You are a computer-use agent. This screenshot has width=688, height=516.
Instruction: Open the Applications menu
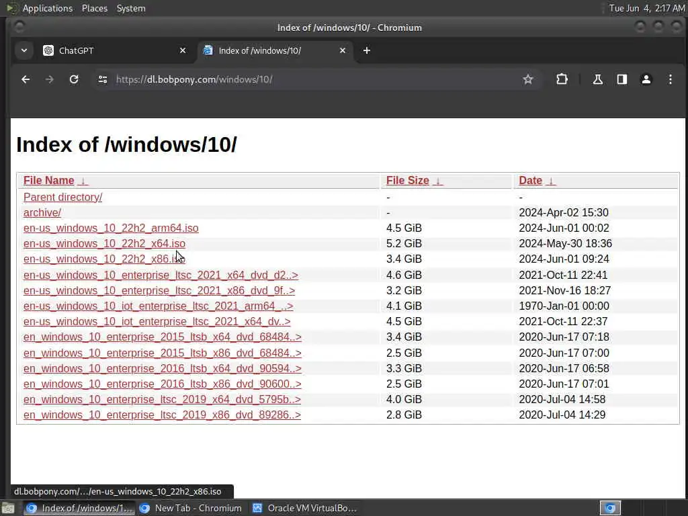click(48, 8)
